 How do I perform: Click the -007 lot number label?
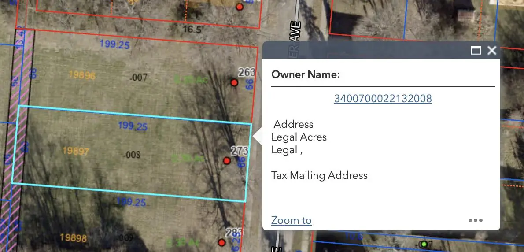(139, 78)
